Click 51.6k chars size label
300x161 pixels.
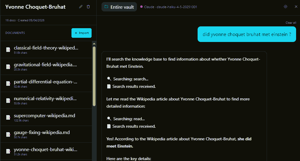20,53
